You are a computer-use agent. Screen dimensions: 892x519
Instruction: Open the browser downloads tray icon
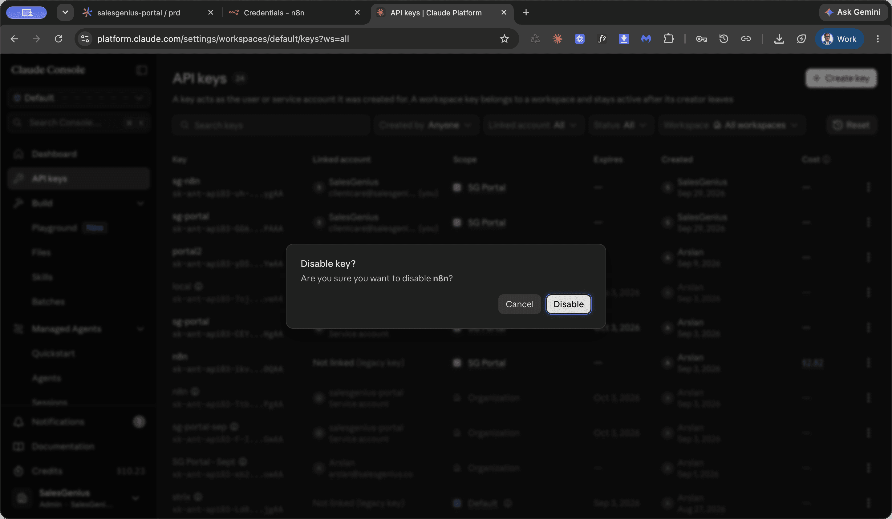779,39
